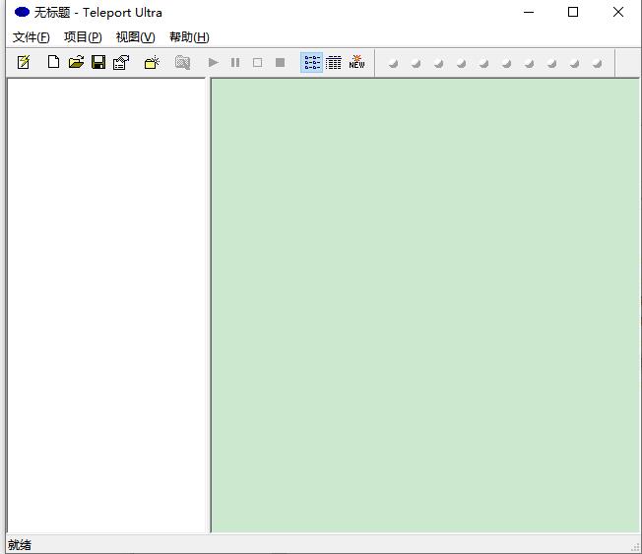
Task: Click the first thread status ball
Action: coord(394,63)
